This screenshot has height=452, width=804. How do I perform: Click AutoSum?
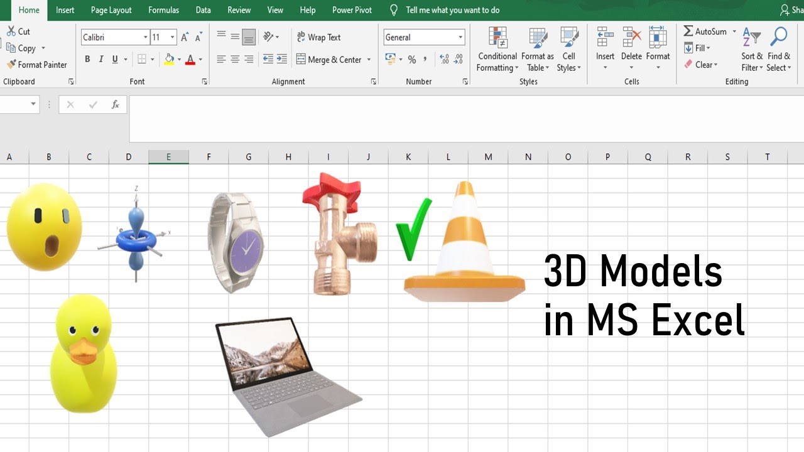705,31
